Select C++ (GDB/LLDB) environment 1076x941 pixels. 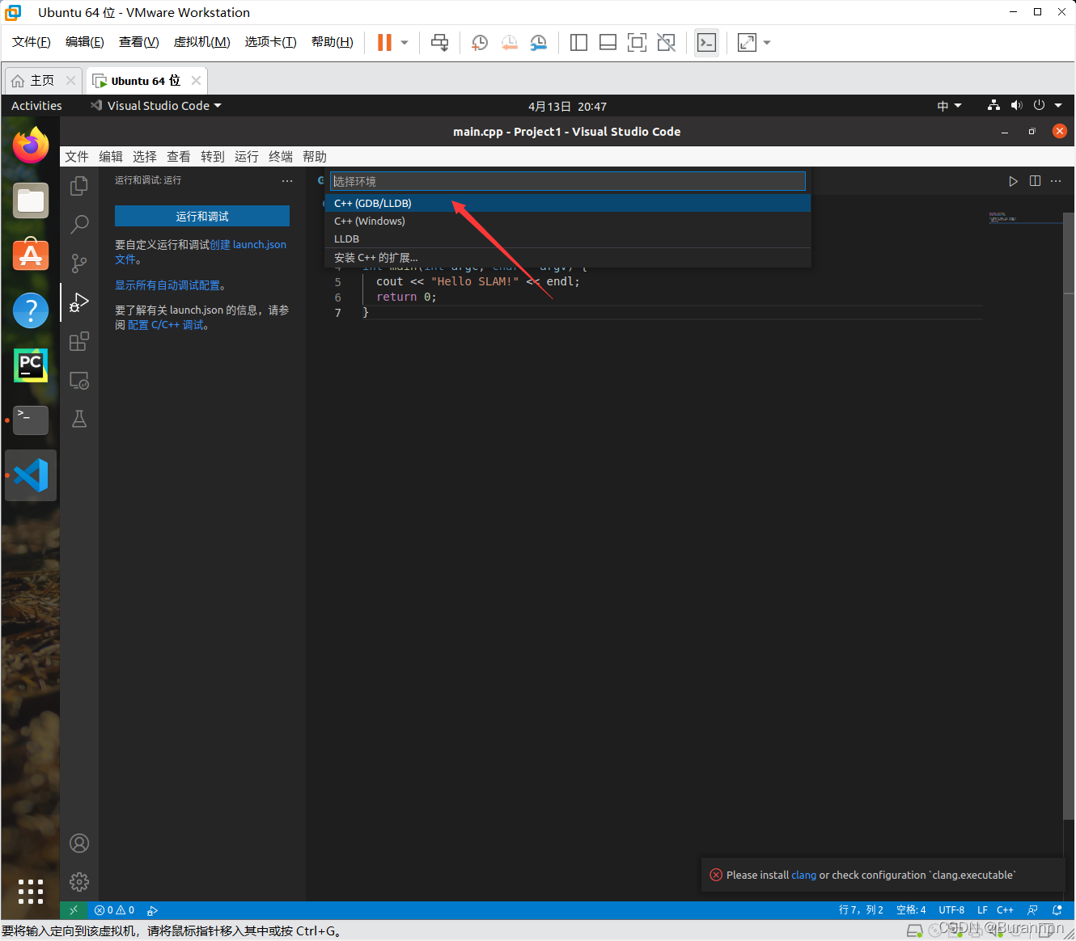[568, 203]
